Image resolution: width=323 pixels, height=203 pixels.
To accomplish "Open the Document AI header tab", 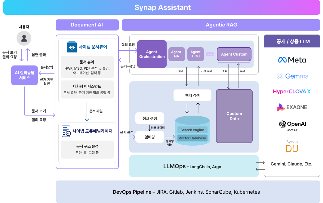I will (x=87, y=25).
